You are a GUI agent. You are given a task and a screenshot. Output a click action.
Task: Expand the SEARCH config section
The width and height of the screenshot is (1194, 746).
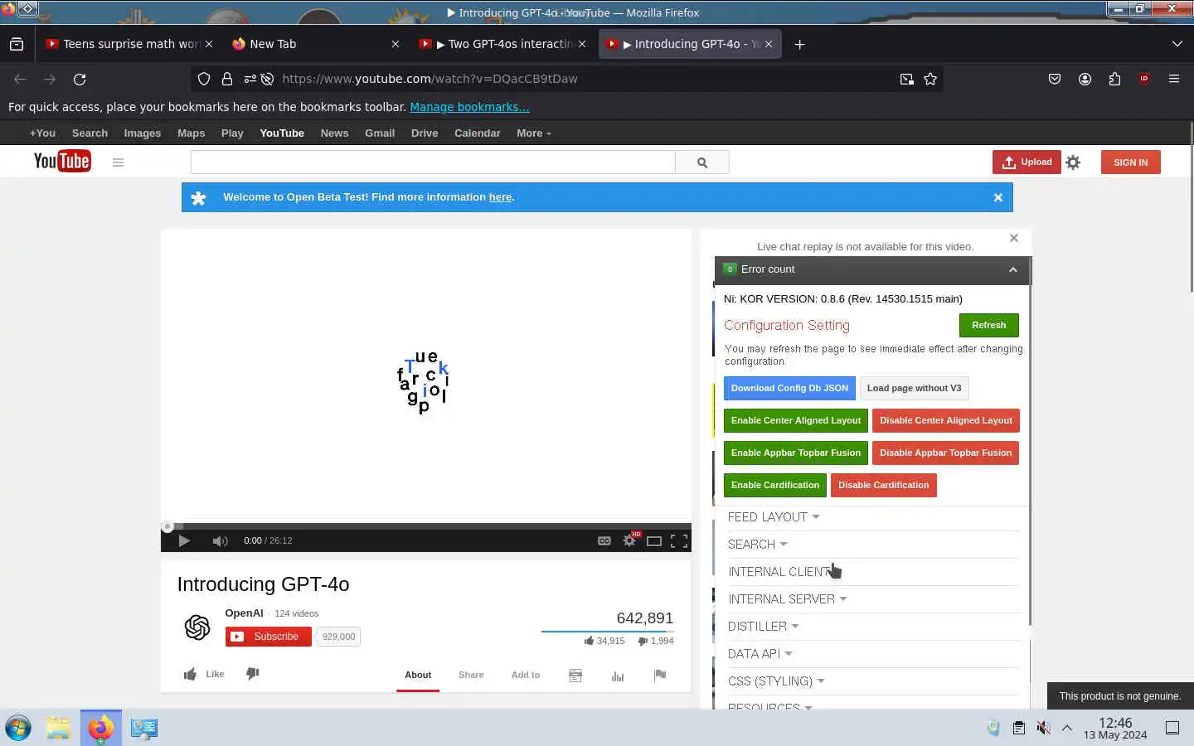pyautogui.click(x=758, y=545)
